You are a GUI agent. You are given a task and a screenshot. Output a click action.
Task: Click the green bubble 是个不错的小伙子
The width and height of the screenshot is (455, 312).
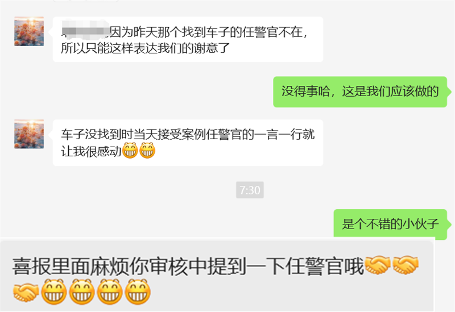click(390, 224)
